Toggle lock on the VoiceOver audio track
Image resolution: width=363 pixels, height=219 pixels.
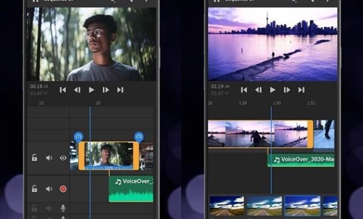(34, 188)
